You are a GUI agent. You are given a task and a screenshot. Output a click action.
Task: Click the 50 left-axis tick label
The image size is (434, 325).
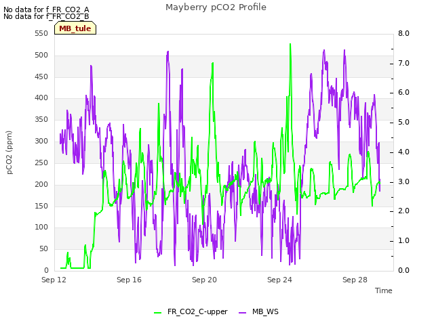pos(43,248)
